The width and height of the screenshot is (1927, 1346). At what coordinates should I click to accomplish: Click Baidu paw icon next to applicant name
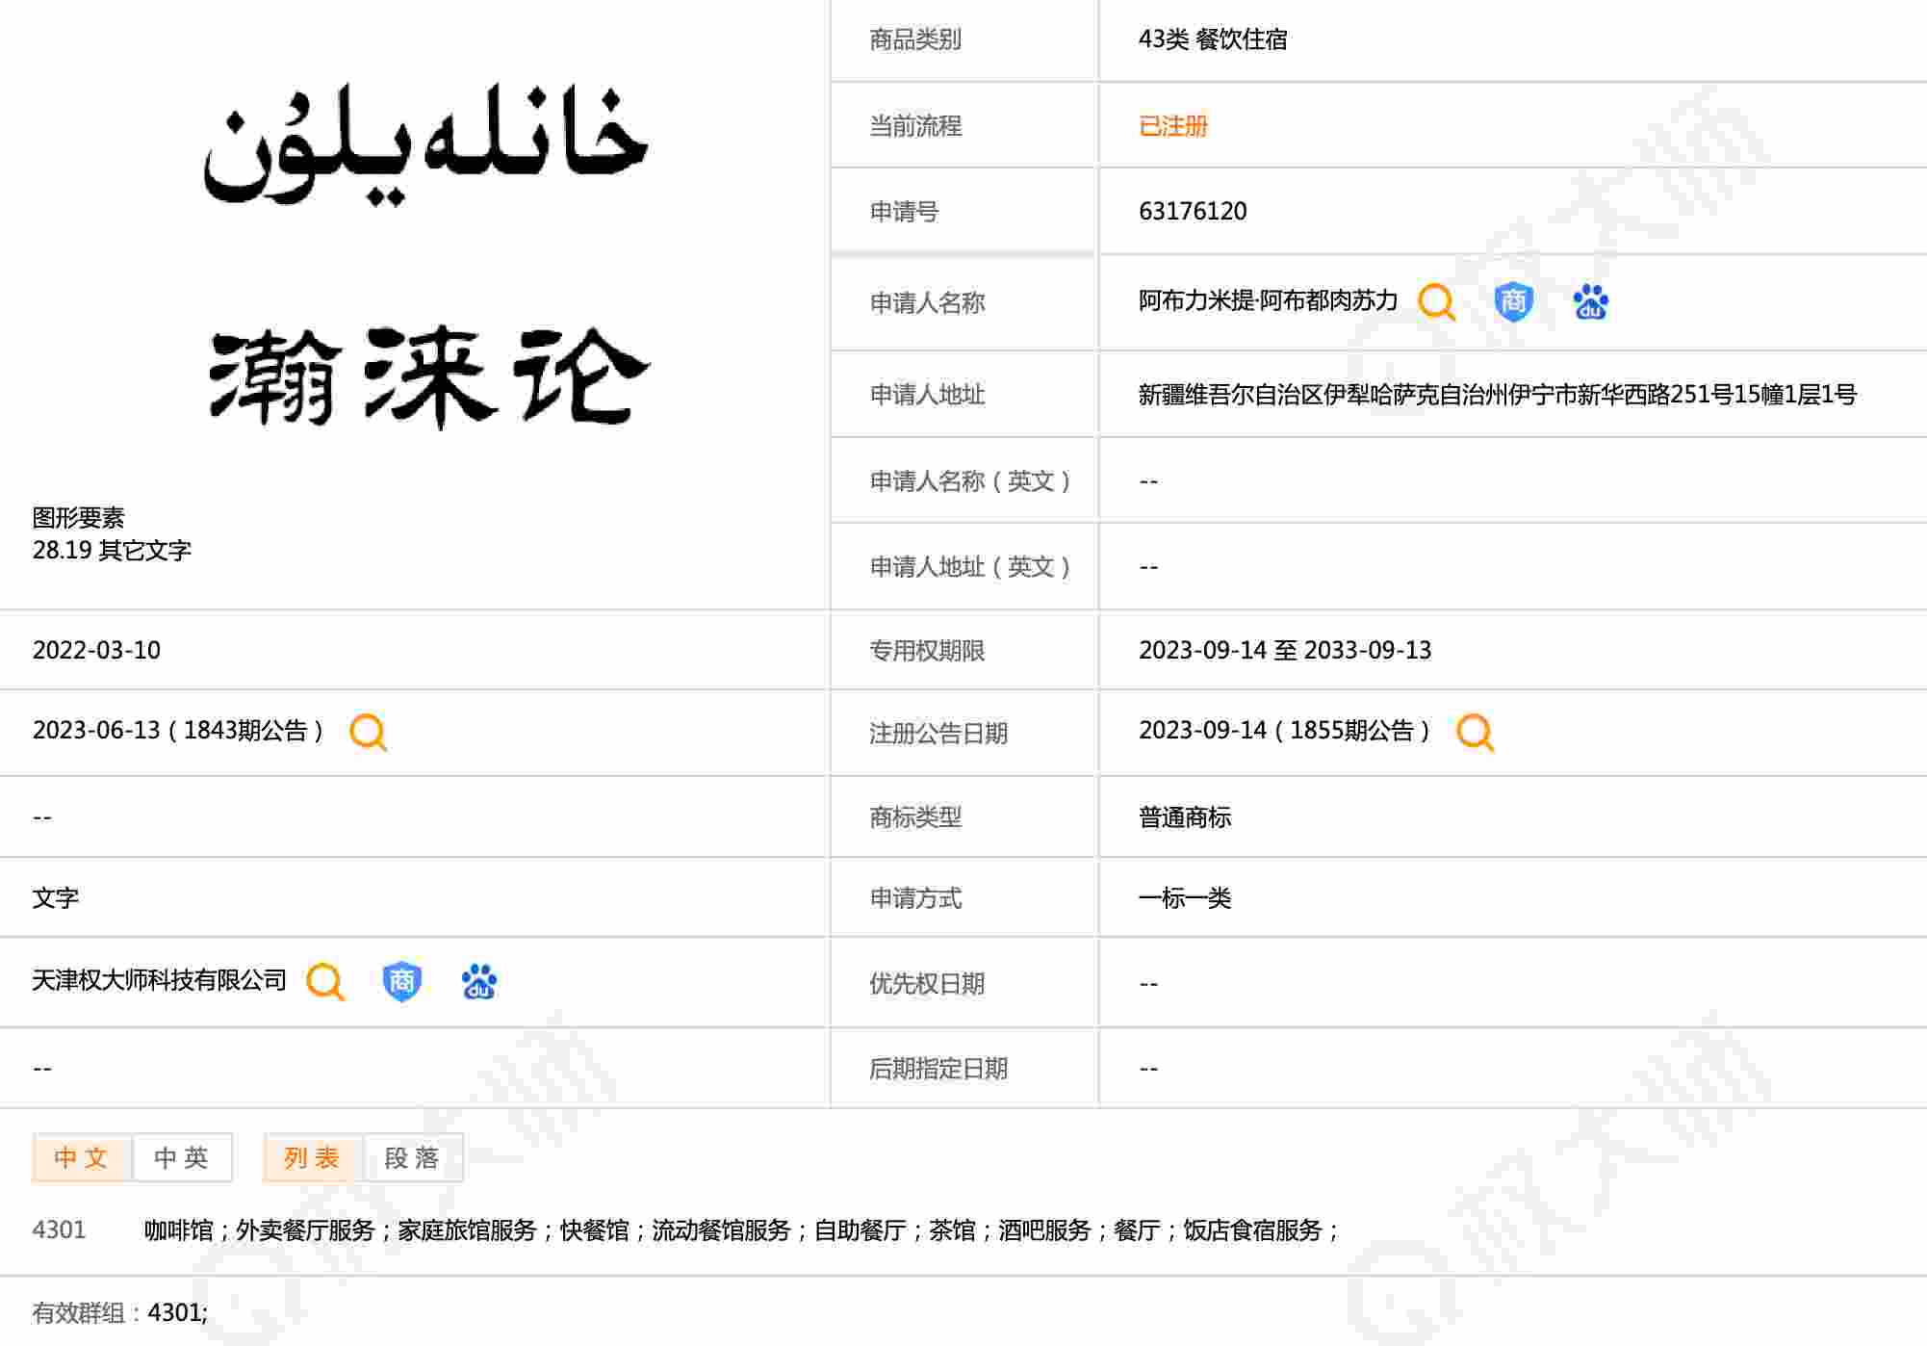pyautogui.click(x=1590, y=302)
